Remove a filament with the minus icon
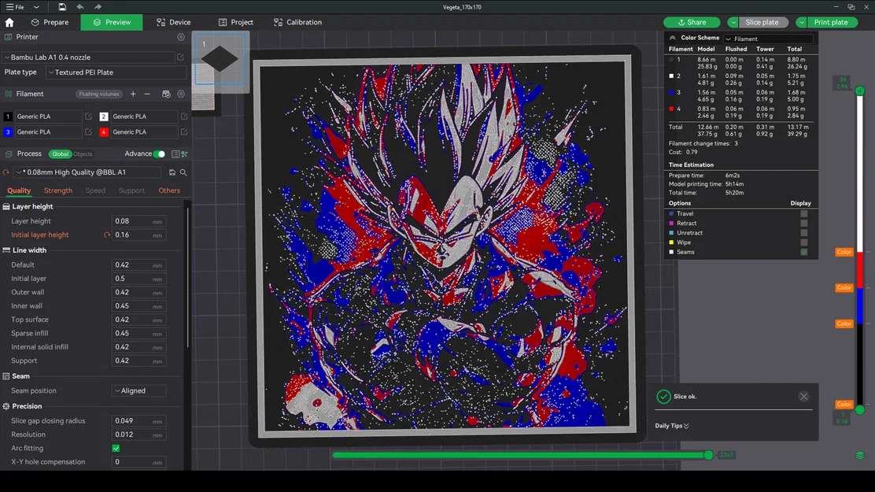 146,94
